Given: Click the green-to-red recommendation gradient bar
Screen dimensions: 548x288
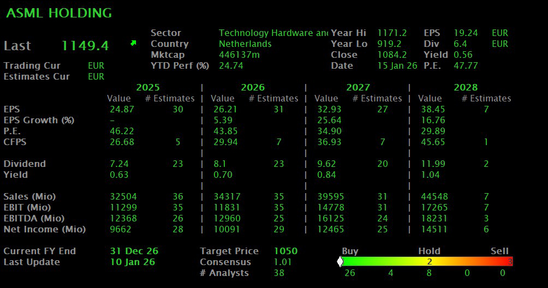Looking at the screenshot, I should pos(427,261).
